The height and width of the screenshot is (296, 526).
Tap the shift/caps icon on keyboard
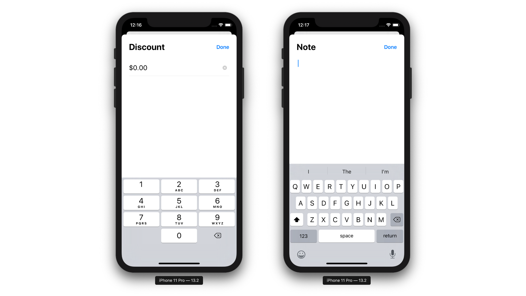pos(297,219)
